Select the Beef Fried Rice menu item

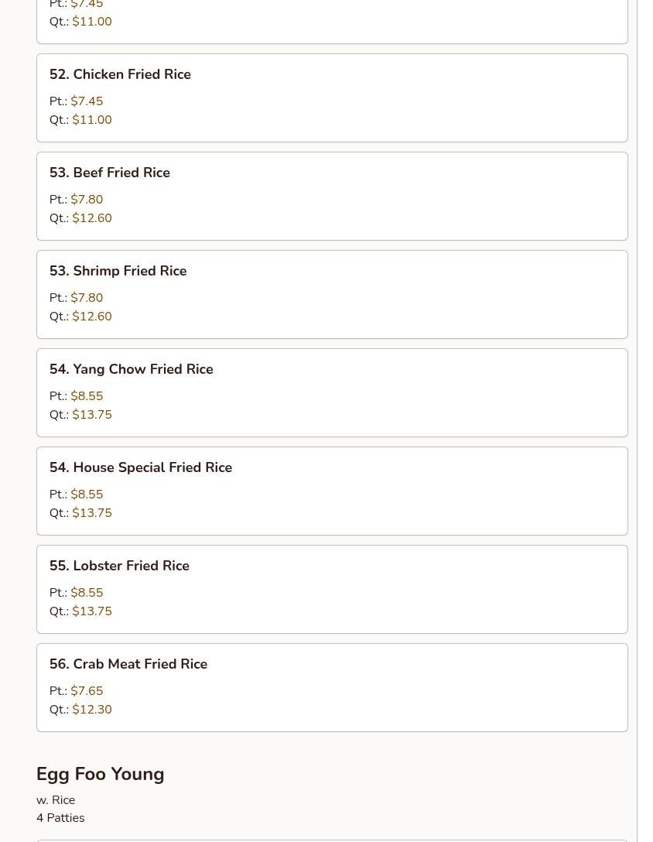point(110,173)
